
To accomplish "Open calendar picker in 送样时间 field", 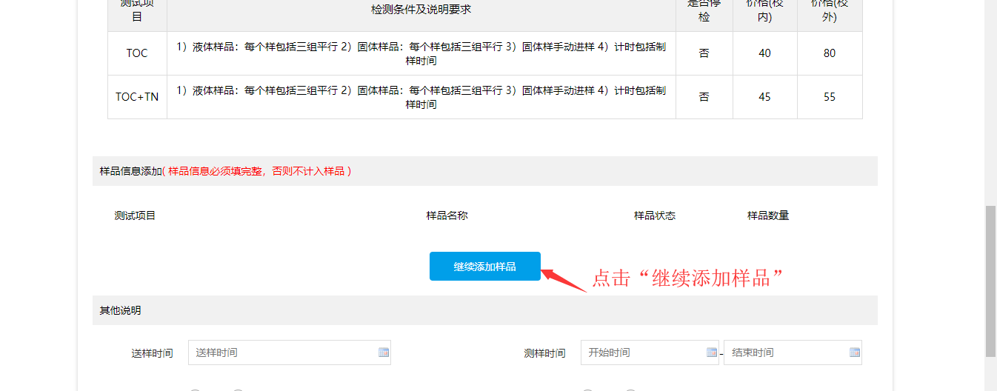I will pyautogui.click(x=384, y=352).
